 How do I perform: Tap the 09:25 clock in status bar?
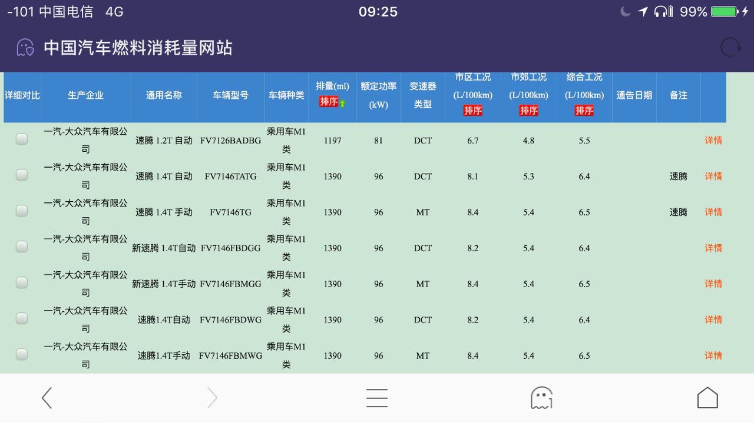[378, 12]
